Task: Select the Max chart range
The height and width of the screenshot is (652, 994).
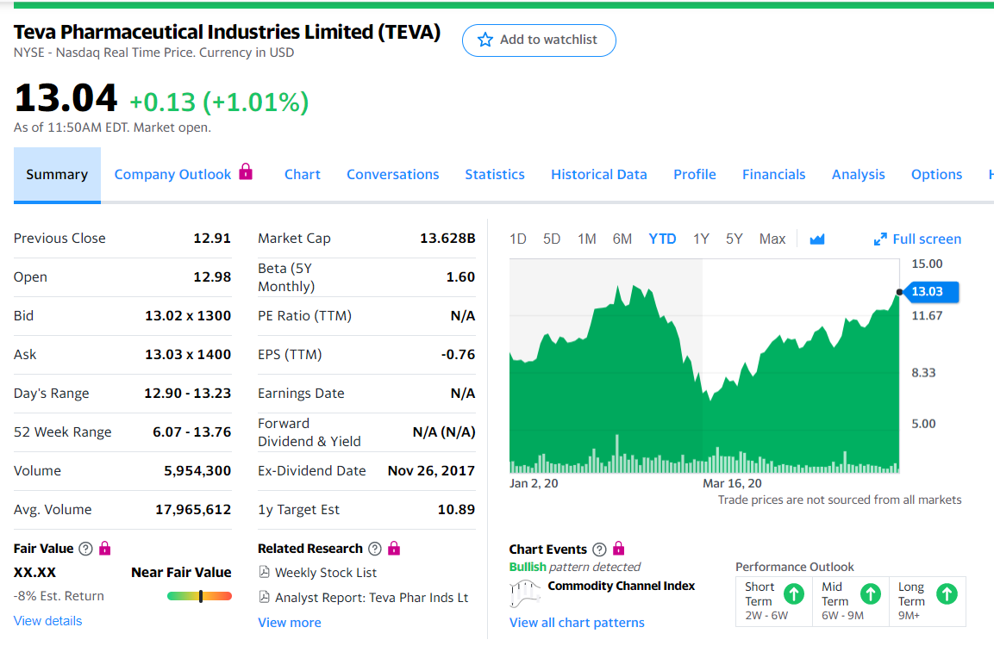Action: pos(772,239)
